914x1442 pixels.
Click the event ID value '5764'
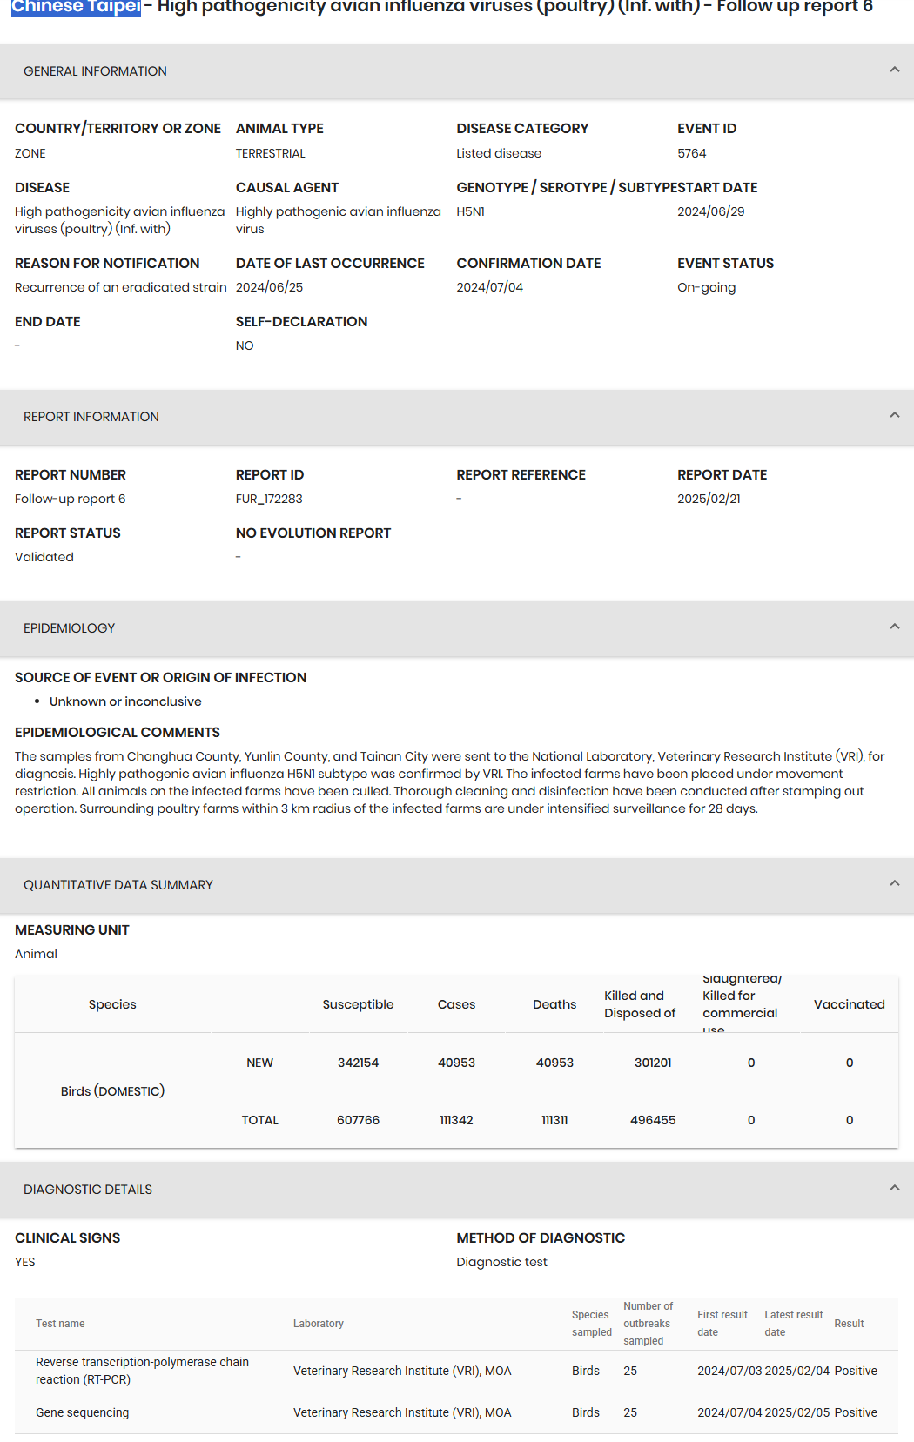(692, 153)
